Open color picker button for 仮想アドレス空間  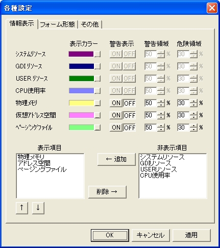coord(97,115)
